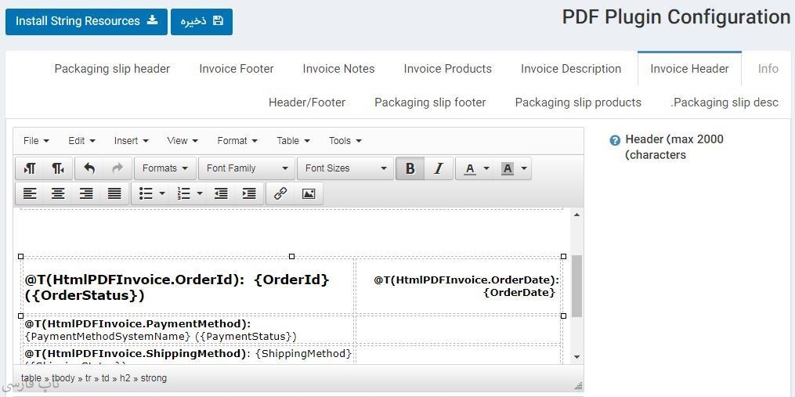
Task: Click the Install String Resources button
Action: point(86,21)
